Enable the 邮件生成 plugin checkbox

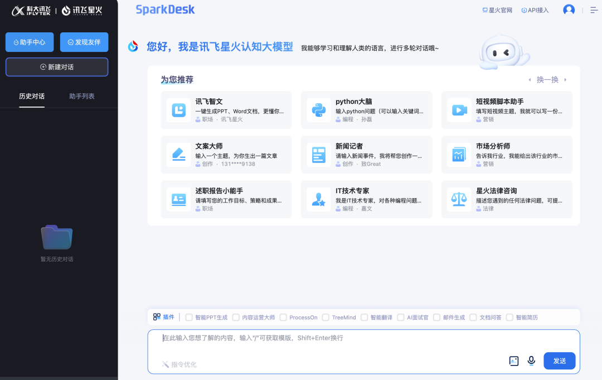[436, 318]
